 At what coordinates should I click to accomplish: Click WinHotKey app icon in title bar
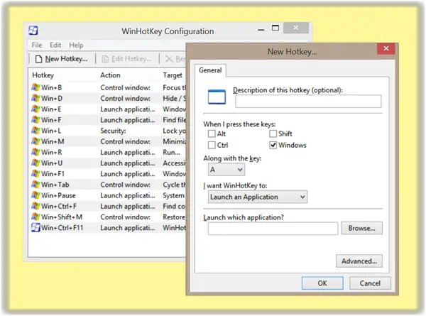point(33,31)
